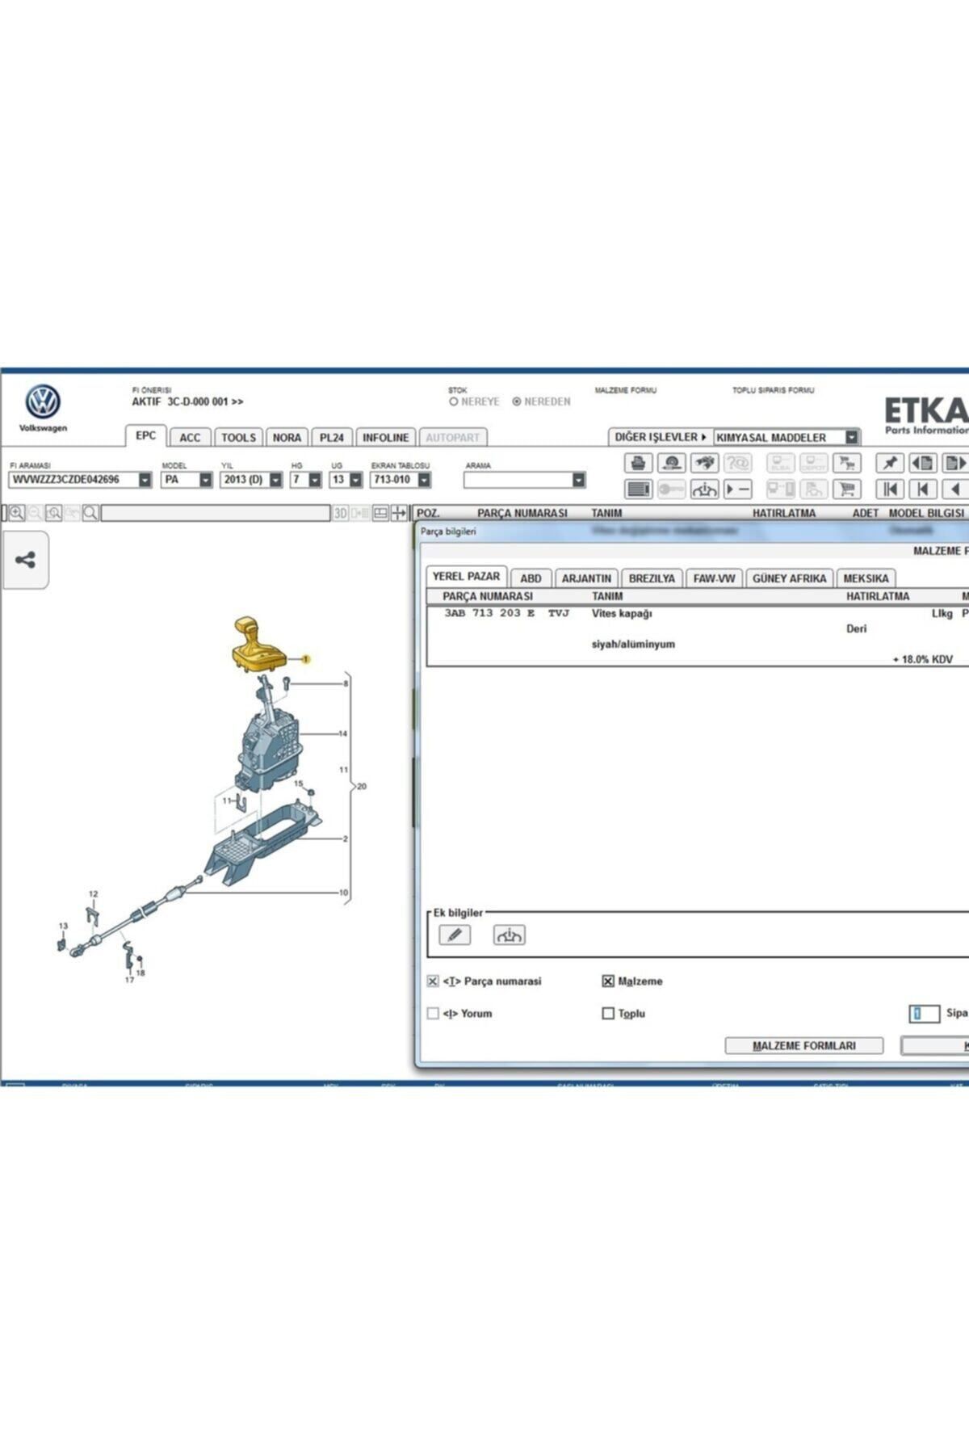969x1454 pixels.
Task: Jump to first record navigation icon
Action: 890,489
